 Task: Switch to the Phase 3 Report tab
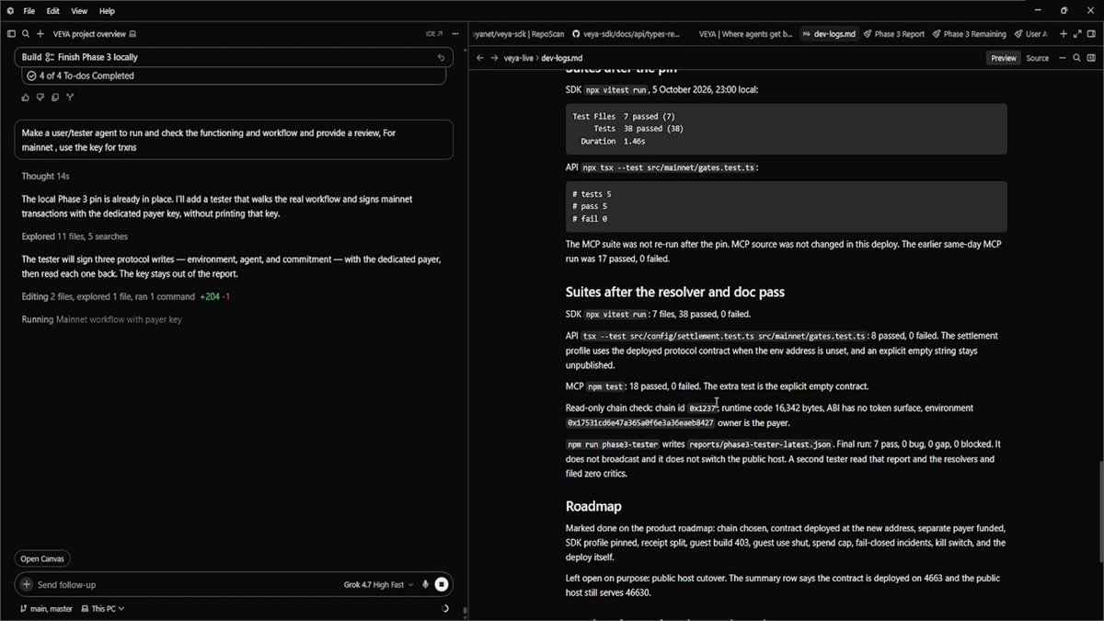pyautogui.click(x=894, y=34)
